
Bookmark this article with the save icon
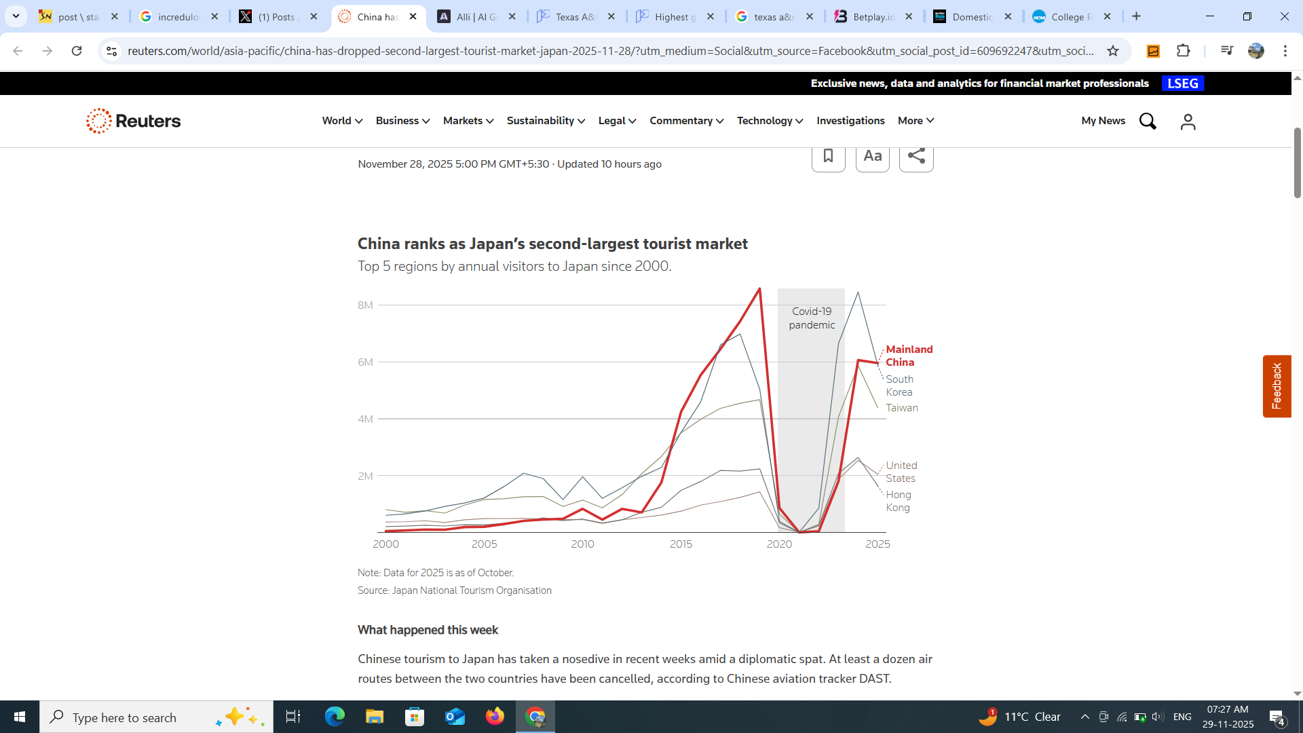click(x=828, y=157)
